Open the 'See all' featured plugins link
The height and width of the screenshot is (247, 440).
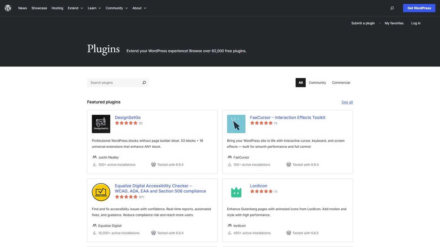pos(347,102)
